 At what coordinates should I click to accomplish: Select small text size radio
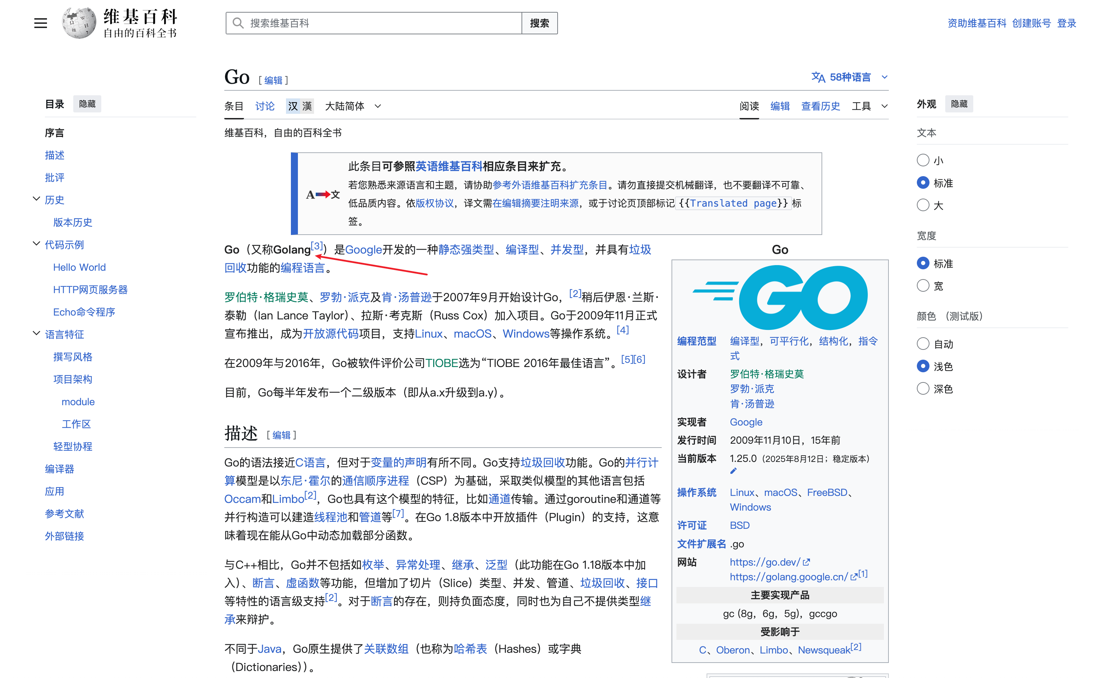click(x=923, y=160)
